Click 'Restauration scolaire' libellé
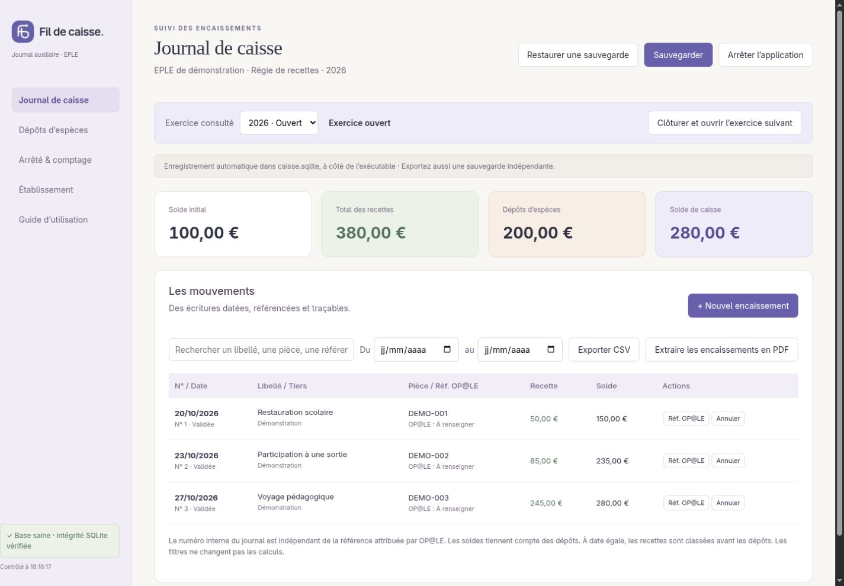This screenshot has height=586, width=844. [x=295, y=413]
